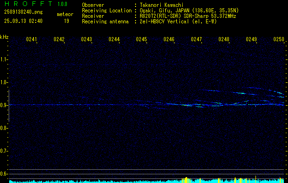Click the 0245 time marker

[x=141, y=39]
